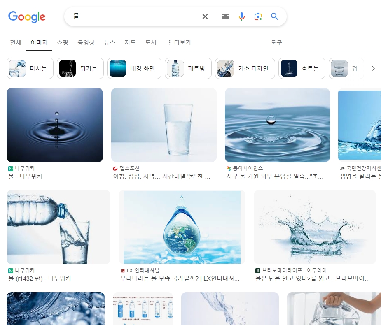Click the 브라보마이라이프 - 이투데이 source name

(294, 270)
